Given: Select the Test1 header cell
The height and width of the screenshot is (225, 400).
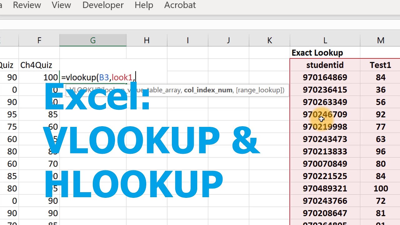Looking at the screenshot, I should pyautogui.click(x=380, y=65).
